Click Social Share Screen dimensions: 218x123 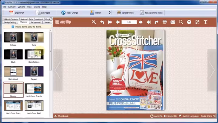pyautogui.click(x=208, y=116)
